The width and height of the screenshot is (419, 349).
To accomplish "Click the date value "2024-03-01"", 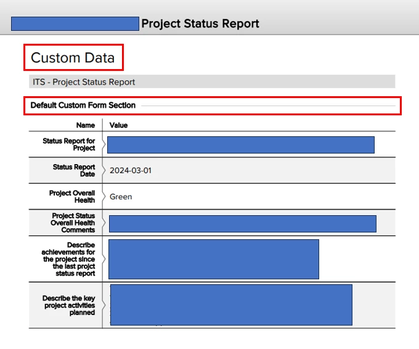I will (x=131, y=170).
